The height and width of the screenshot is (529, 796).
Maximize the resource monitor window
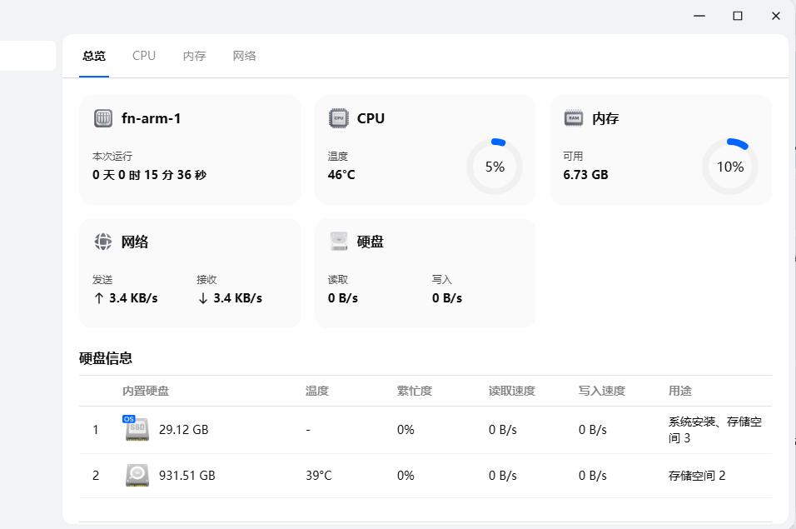coord(738,16)
